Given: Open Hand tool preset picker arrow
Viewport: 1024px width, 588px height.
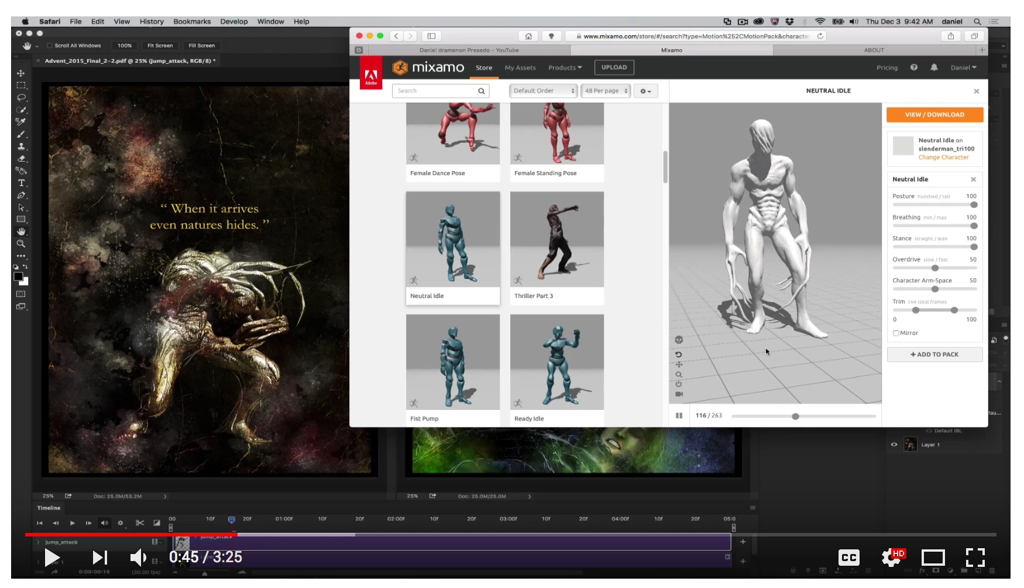Looking at the screenshot, I should [x=37, y=46].
